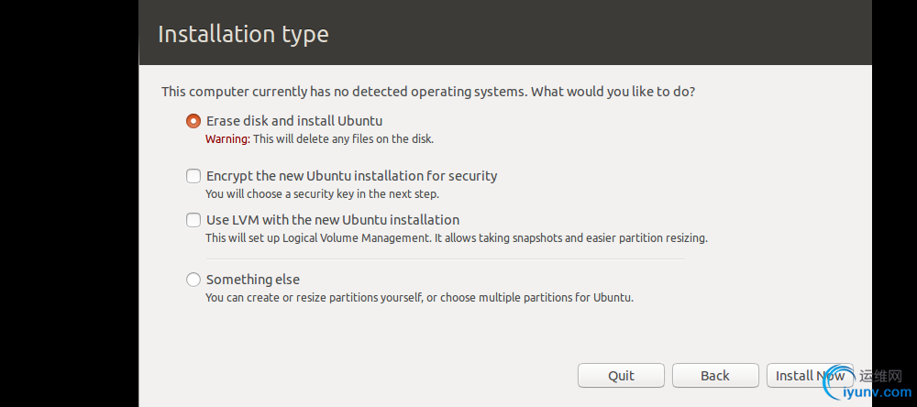
Task: Click the "Encrypt the new Ubuntu installation for security" label
Action: pyautogui.click(x=351, y=175)
